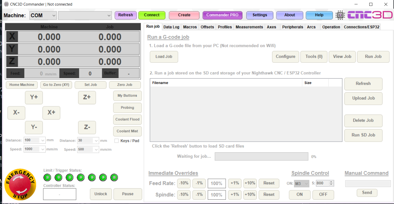Open the spindle M3 mode dropdown
The width and height of the screenshot is (394, 204).
[302, 183]
